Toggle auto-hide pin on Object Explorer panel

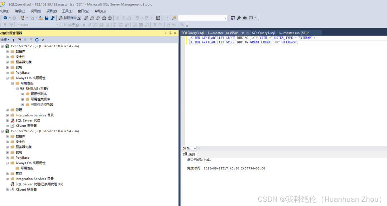[170, 33]
